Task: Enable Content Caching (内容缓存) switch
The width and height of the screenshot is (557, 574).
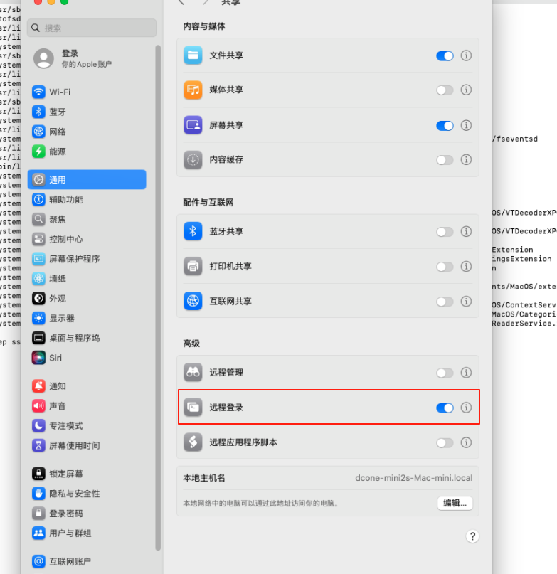Action: pos(445,160)
